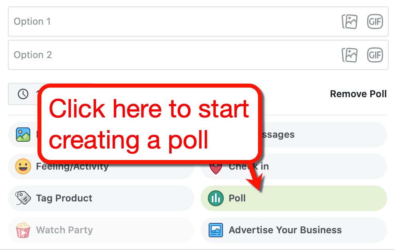Click the Feeling/Activity smiley icon

click(x=23, y=166)
